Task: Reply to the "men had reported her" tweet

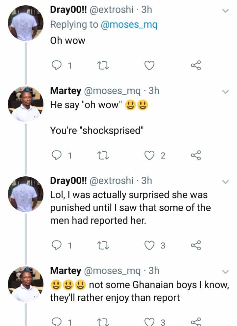Action: pos(57,245)
